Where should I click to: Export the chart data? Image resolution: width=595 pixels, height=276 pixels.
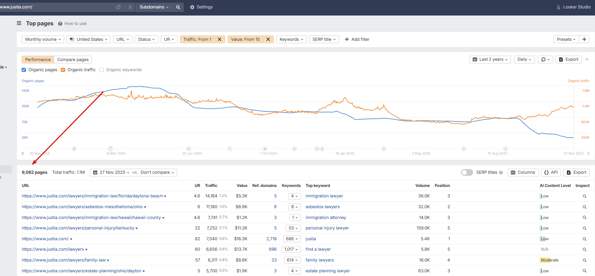point(569,59)
